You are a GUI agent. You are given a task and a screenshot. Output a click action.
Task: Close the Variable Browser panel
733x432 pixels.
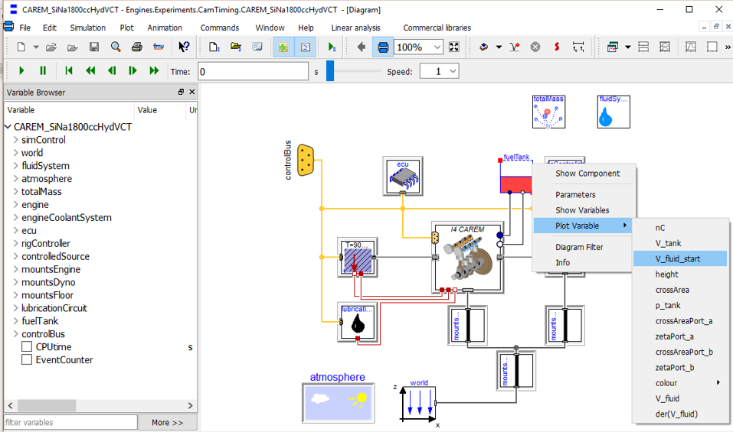click(x=191, y=92)
